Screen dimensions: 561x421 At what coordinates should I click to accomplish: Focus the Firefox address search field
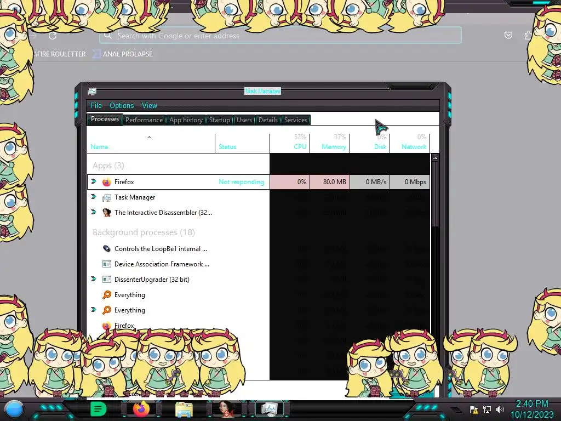280,36
